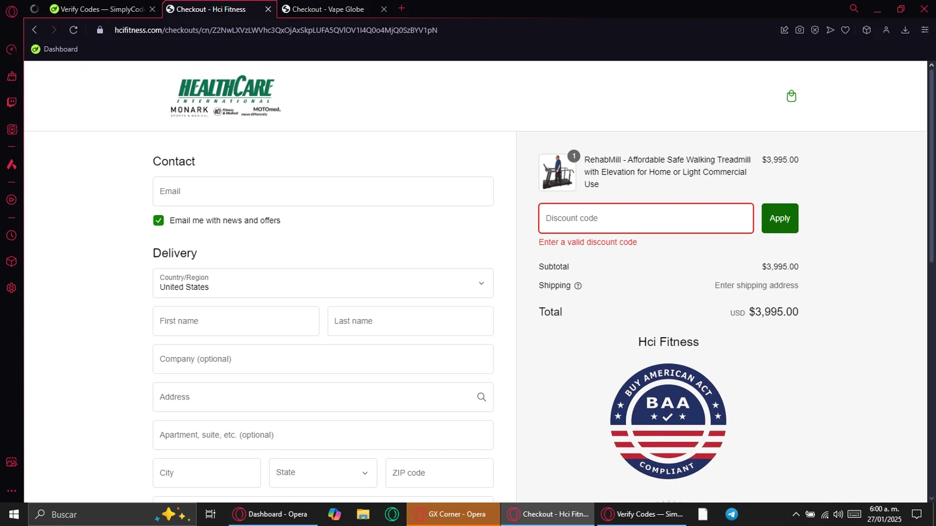
Task: Open the profile account icon
Action: coord(886,30)
